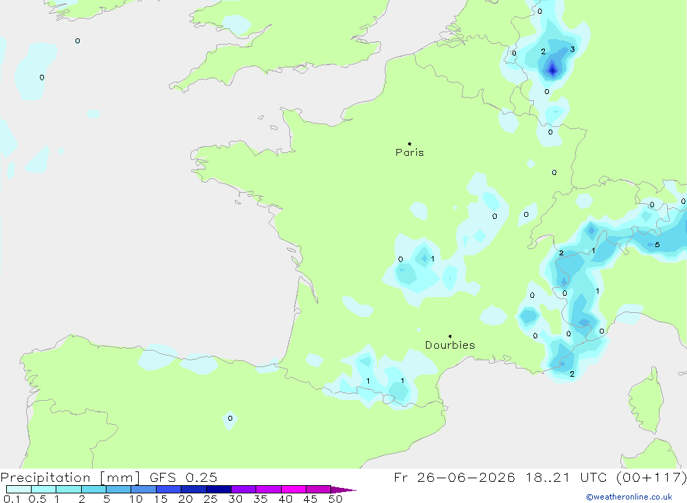
Task: Select the 45–50 mm legend swatch
Action: 319,489
